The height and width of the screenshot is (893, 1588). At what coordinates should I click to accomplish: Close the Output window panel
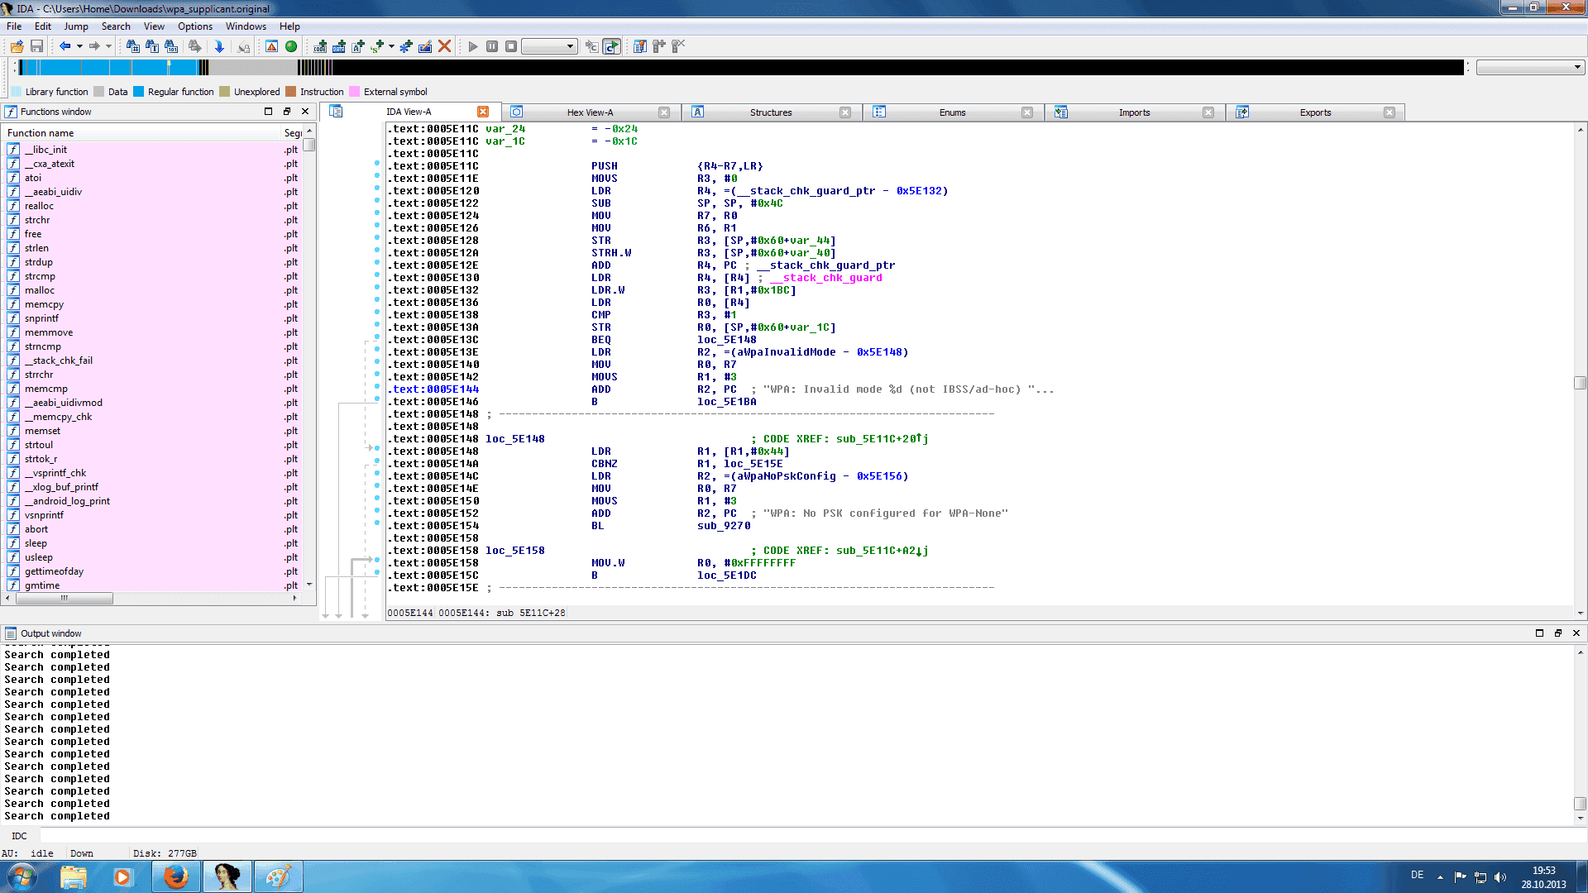tap(1576, 633)
